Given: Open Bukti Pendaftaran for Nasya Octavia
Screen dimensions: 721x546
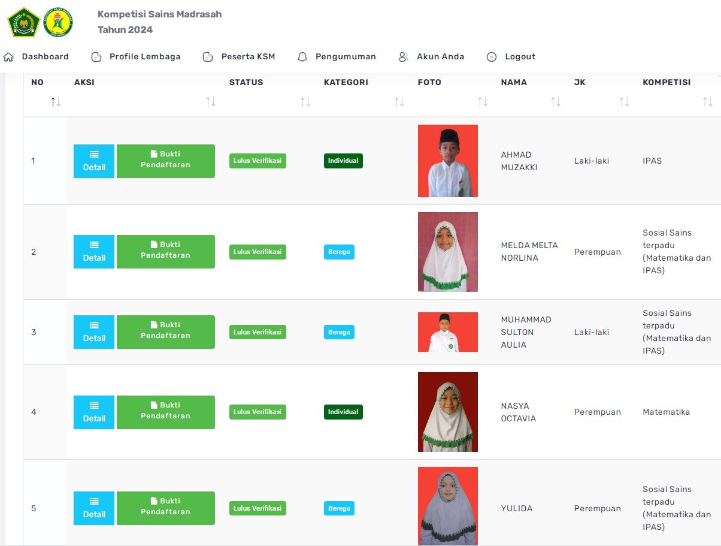Looking at the screenshot, I should click(166, 412).
